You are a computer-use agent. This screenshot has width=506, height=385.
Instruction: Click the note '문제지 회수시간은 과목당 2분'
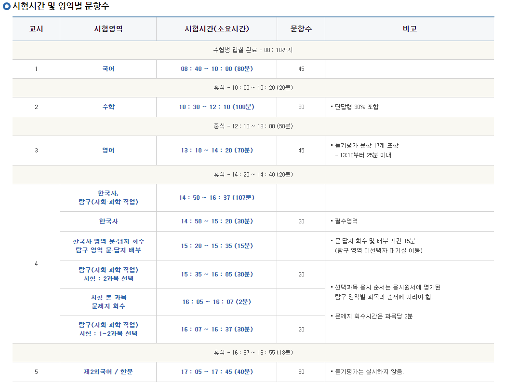tap(373, 316)
